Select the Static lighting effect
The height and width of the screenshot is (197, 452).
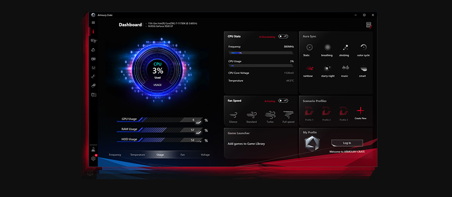coord(309,50)
